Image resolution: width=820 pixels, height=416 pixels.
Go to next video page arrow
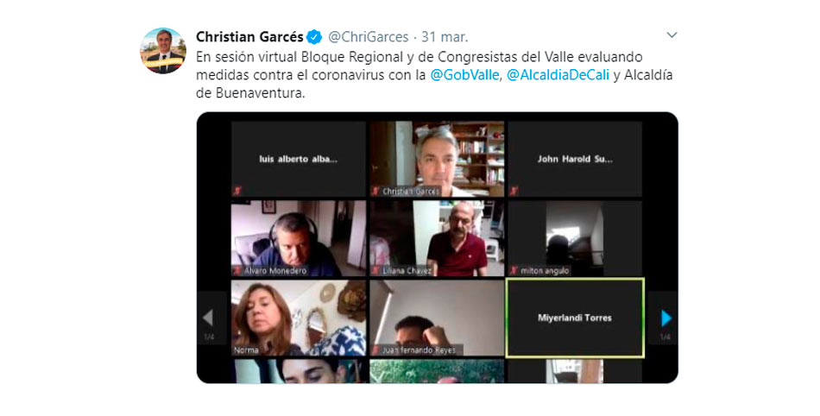(x=665, y=318)
